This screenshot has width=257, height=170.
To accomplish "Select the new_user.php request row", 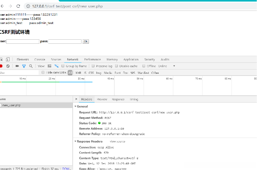I will pyautogui.click(x=36, y=105).
